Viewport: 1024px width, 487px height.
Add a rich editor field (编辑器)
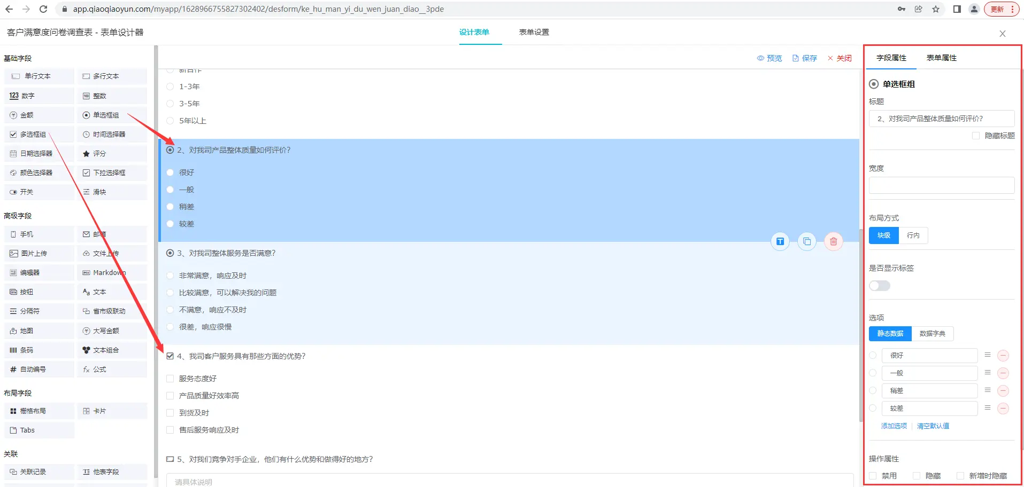pyautogui.click(x=39, y=272)
